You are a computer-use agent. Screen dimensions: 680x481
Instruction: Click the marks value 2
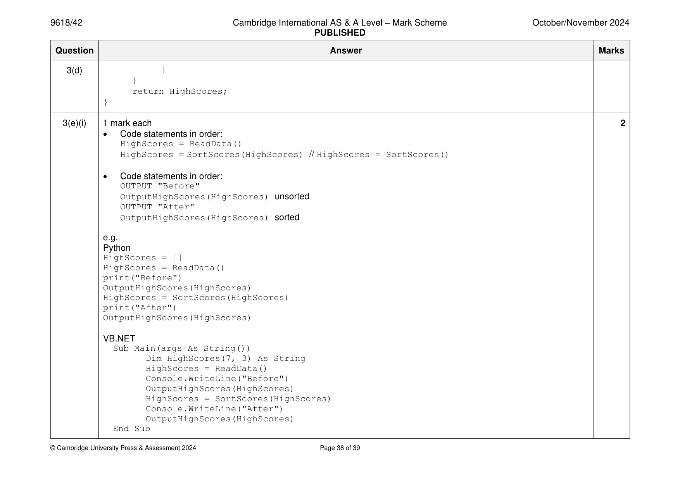[x=623, y=123]
